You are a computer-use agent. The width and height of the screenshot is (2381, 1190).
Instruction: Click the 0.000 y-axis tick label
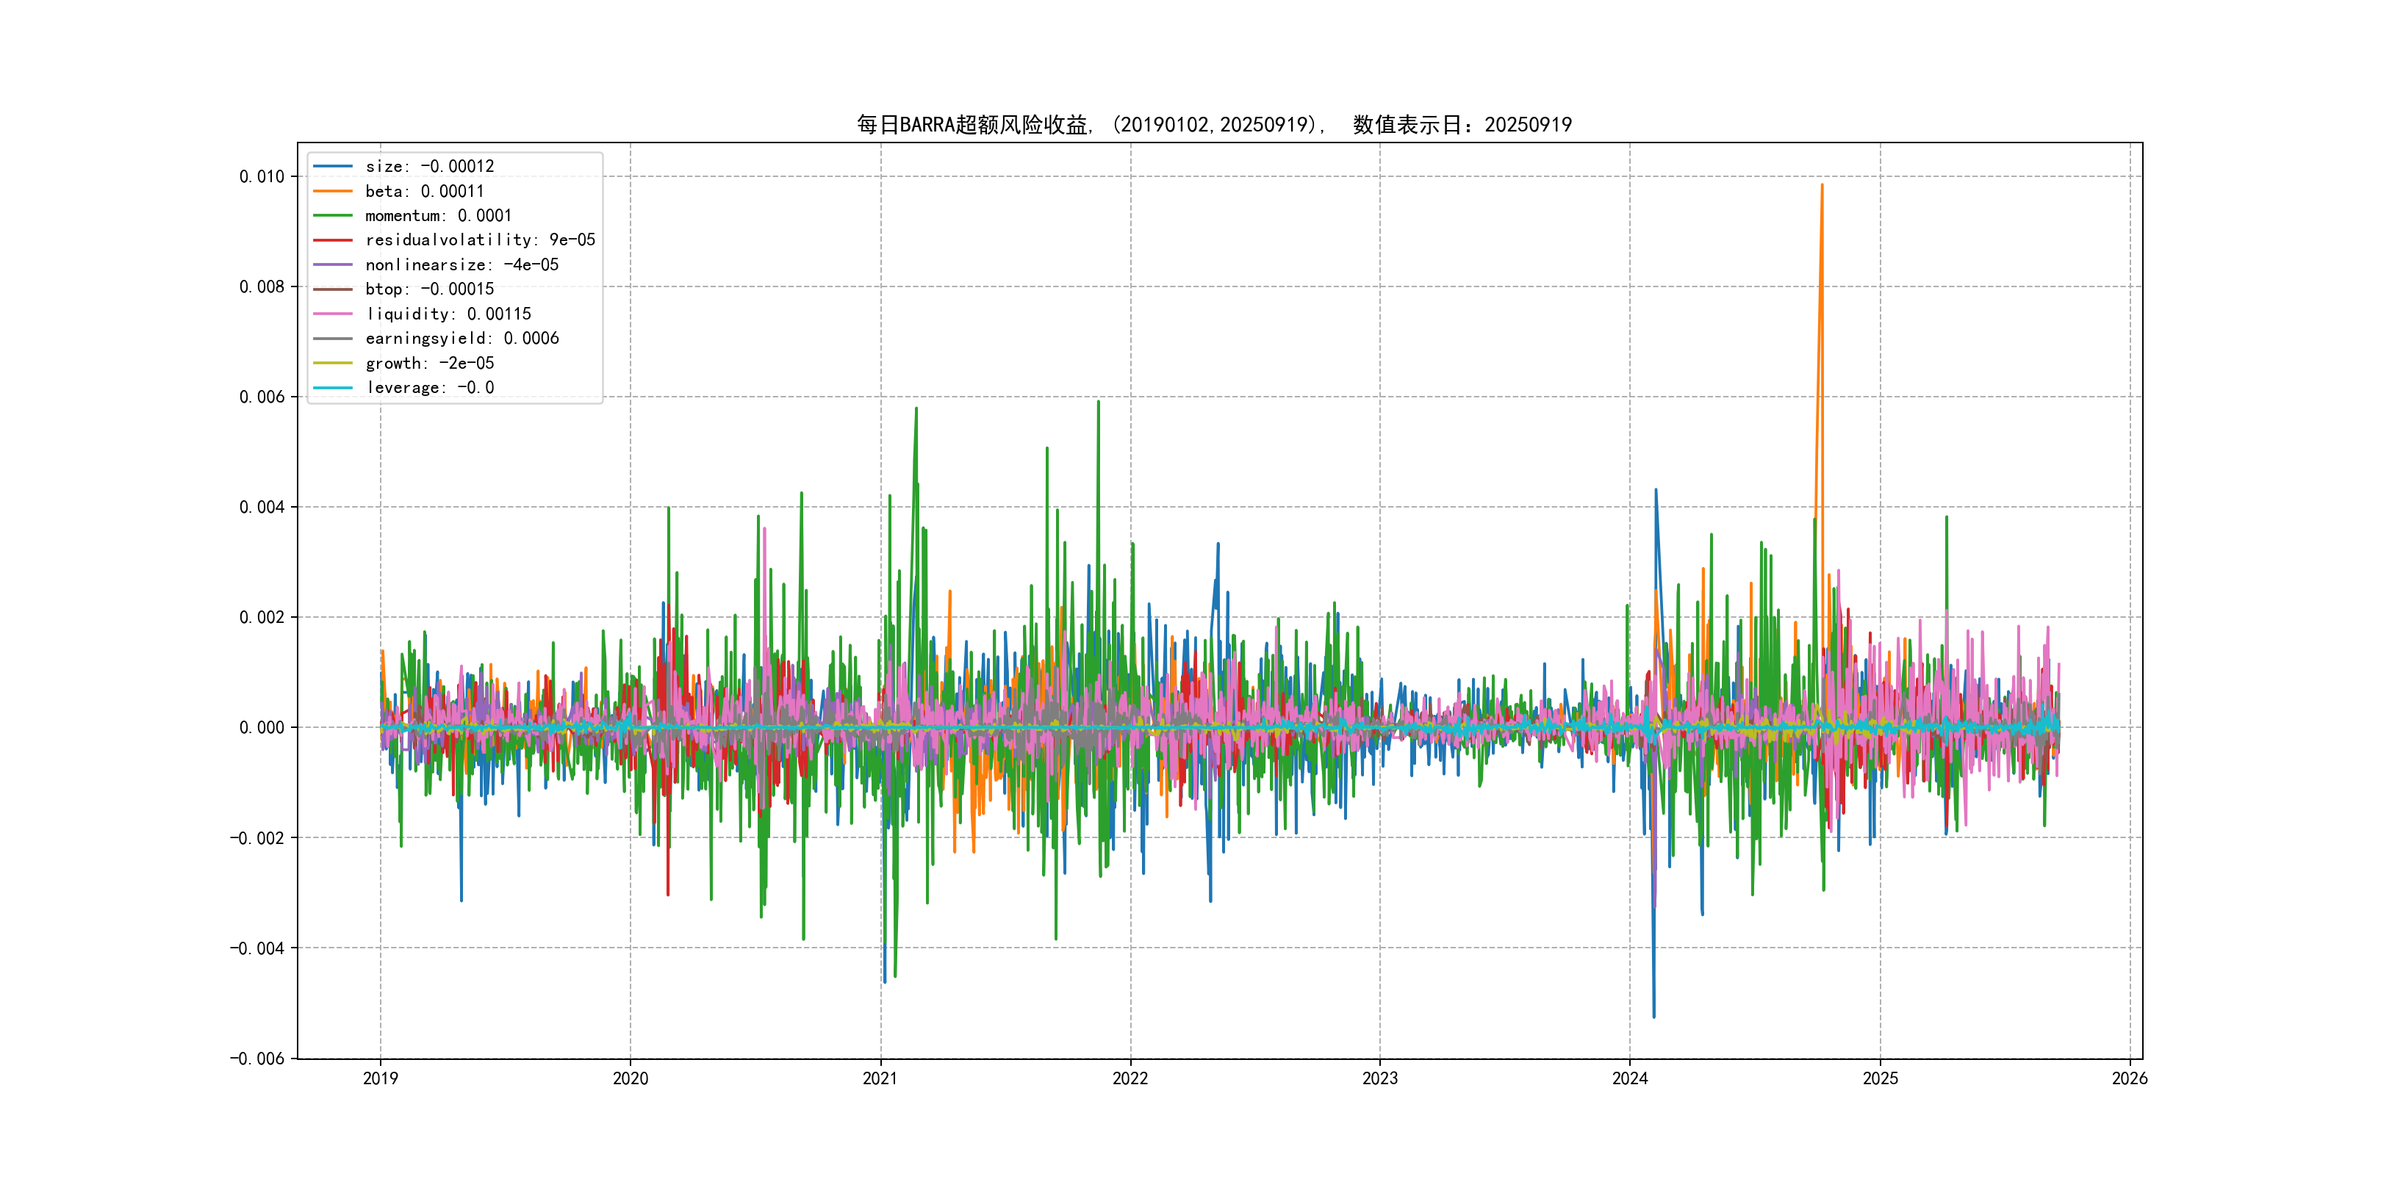point(262,728)
